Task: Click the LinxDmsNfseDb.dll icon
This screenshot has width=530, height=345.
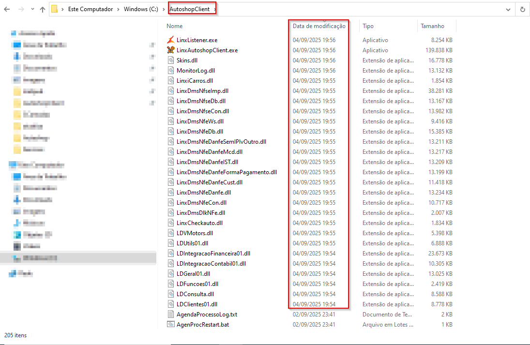Action: tap(171, 101)
